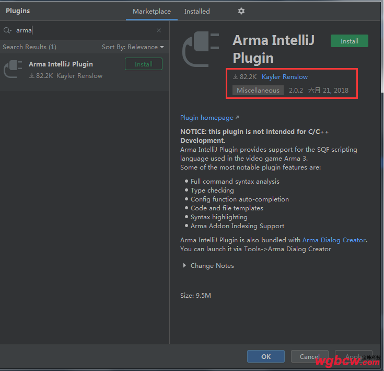The height and width of the screenshot is (371, 384).
Task: Switch to the Installed tab
Action: click(x=197, y=12)
